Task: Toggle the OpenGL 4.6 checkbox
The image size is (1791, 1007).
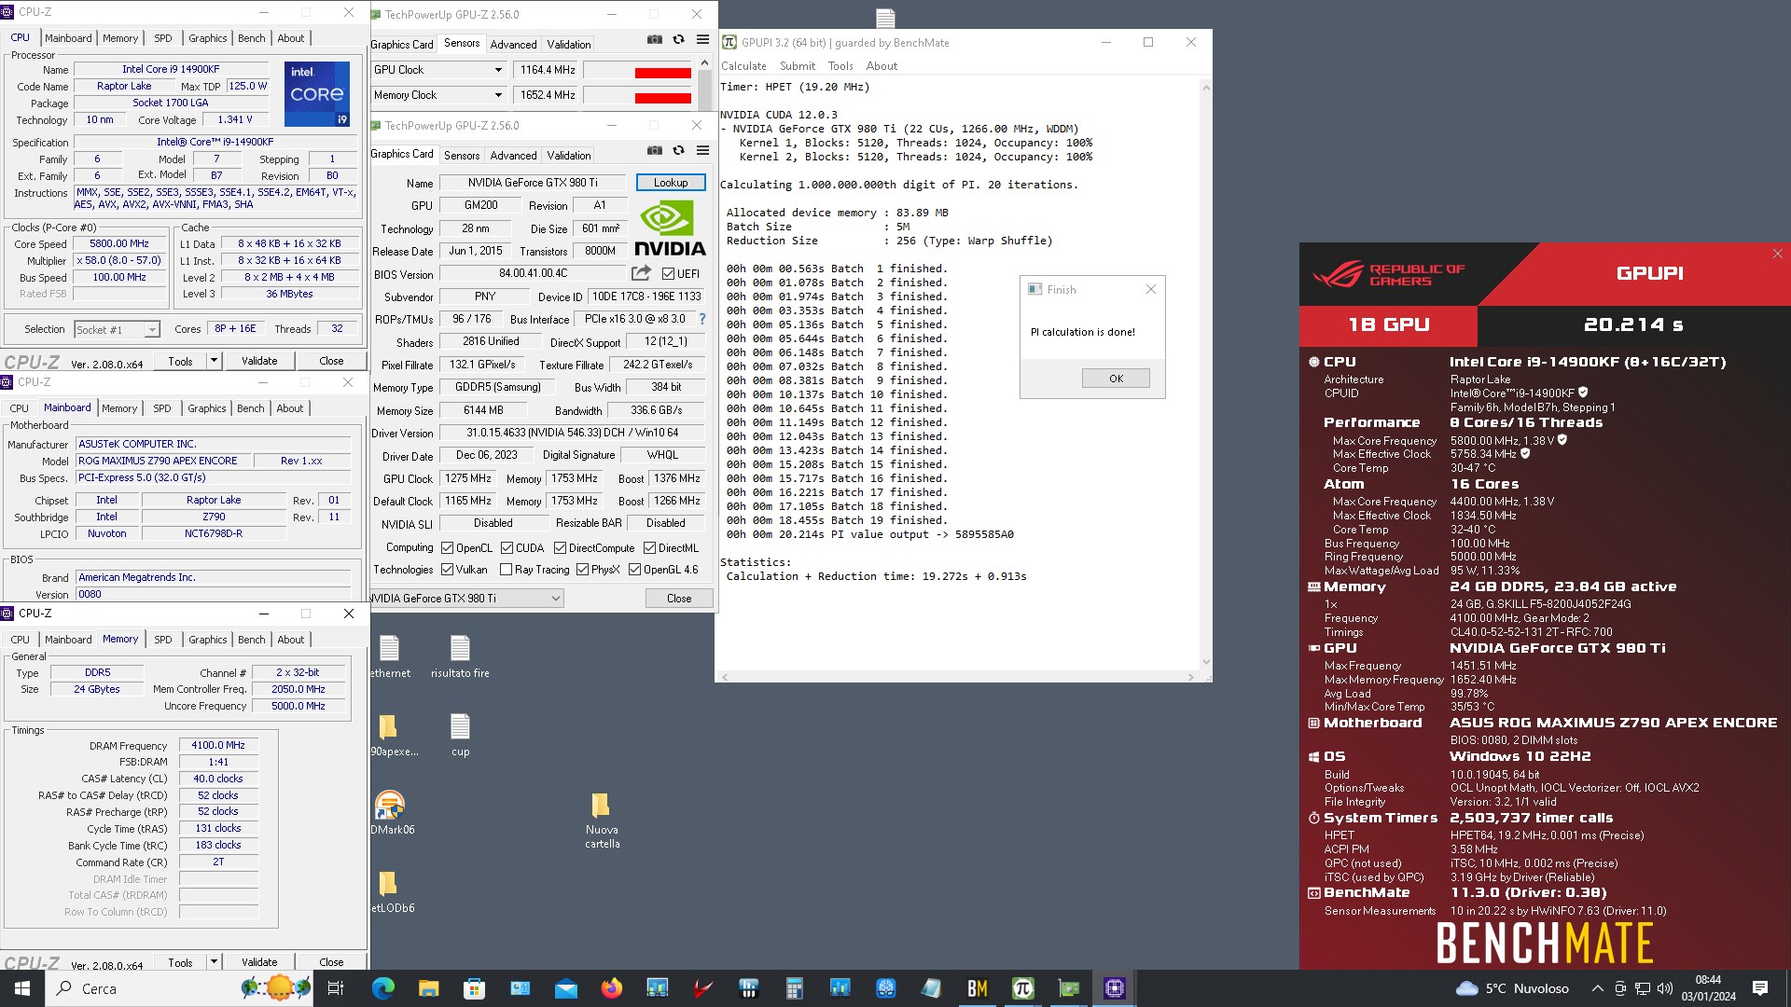Action: coord(634,570)
